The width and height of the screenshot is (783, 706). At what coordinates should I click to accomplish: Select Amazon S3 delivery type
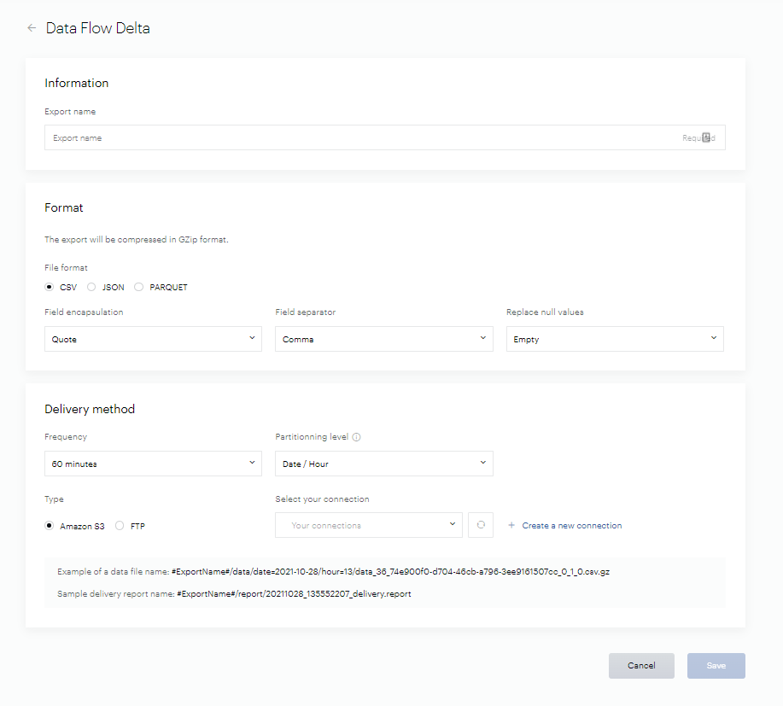coord(50,526)
